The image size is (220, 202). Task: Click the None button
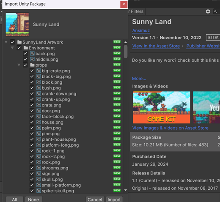pyautogui.click(x=33, y=199)
